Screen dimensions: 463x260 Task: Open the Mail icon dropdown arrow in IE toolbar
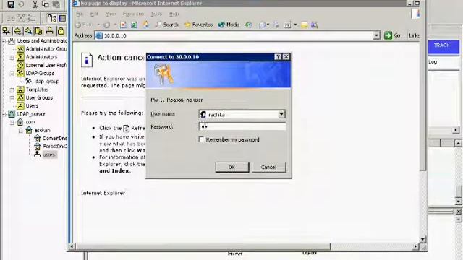click(268, 25)
